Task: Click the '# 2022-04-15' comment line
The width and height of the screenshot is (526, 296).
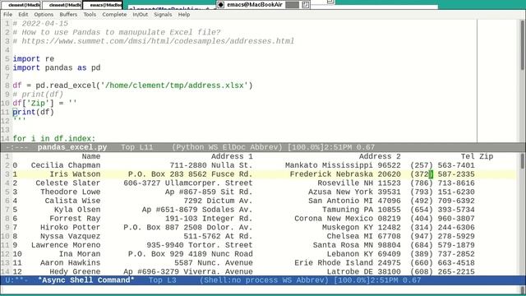Action: coord(40,24)
